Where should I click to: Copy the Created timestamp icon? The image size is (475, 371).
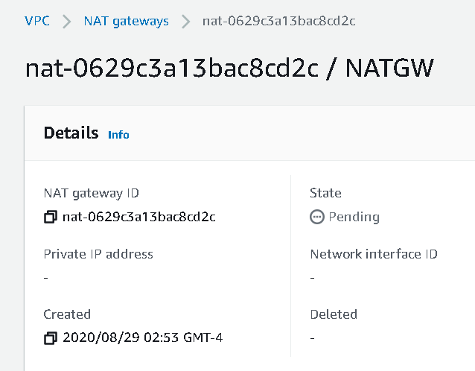click(x=51, y=338)
